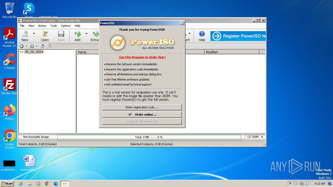The width and height of the screenshot is (333, 187).
Task: Click the Extract toolbar icon
Action: click(x=95, y=36)
